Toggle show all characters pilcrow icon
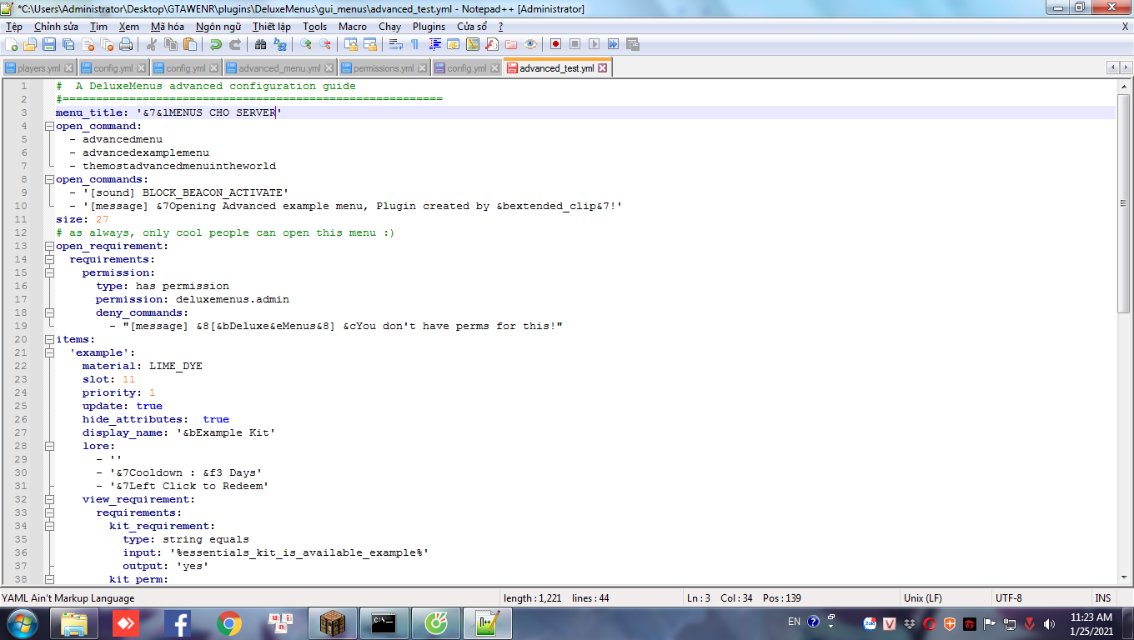This screenshot has width=1134, height=640. tap(414, 44)
